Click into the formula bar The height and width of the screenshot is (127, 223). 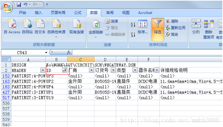click(147, 53)
